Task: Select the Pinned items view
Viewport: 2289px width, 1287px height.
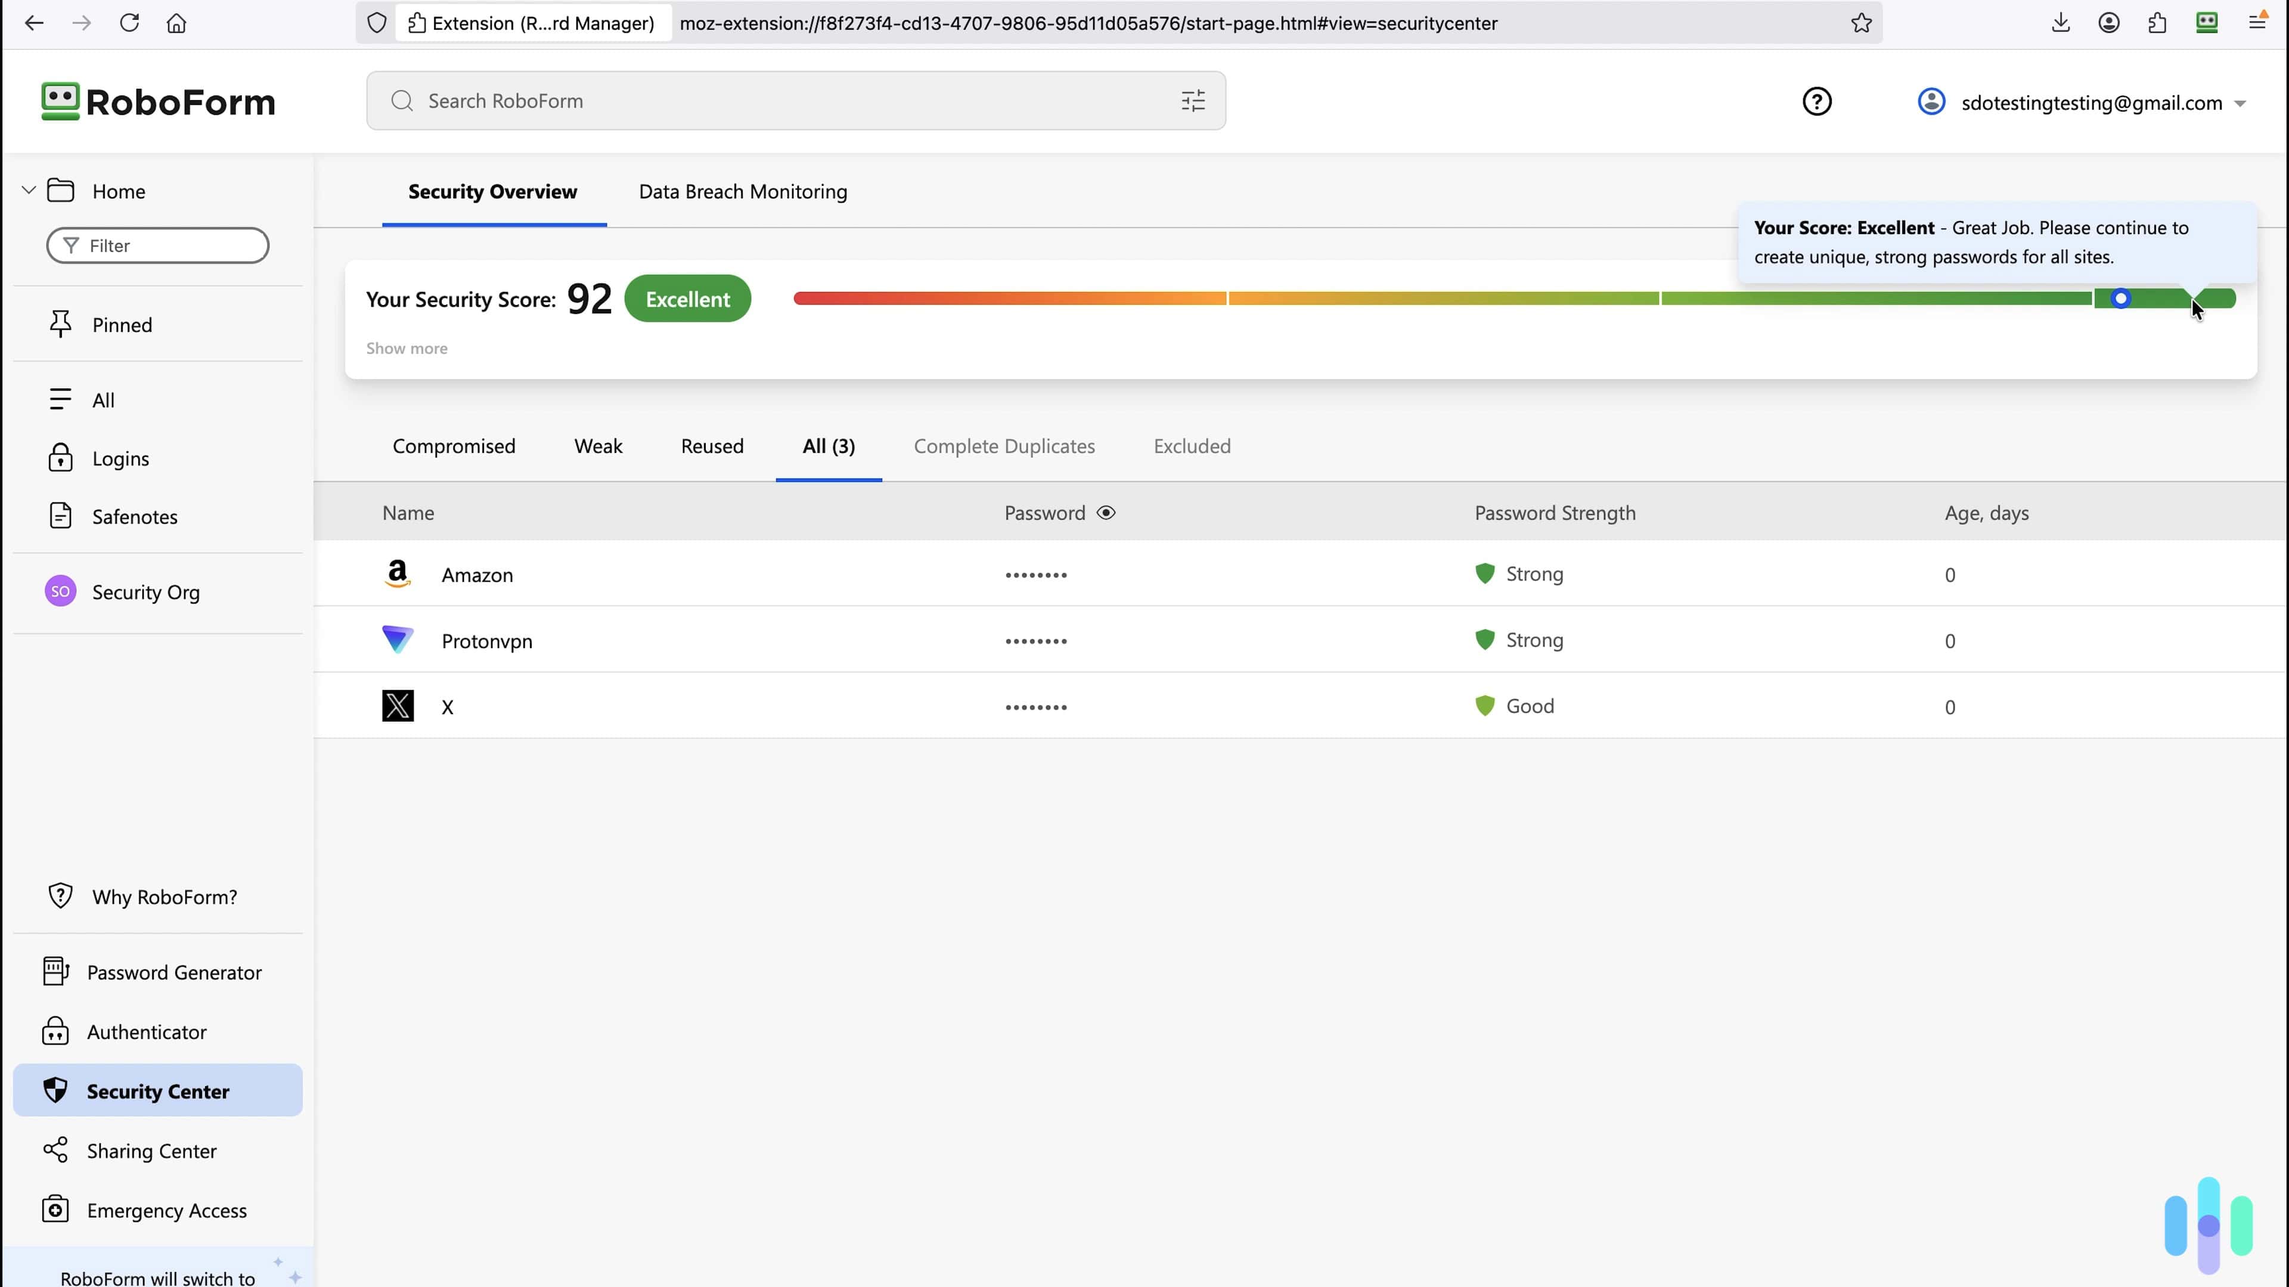Action: pyautogui.click(x=122, y=324)
